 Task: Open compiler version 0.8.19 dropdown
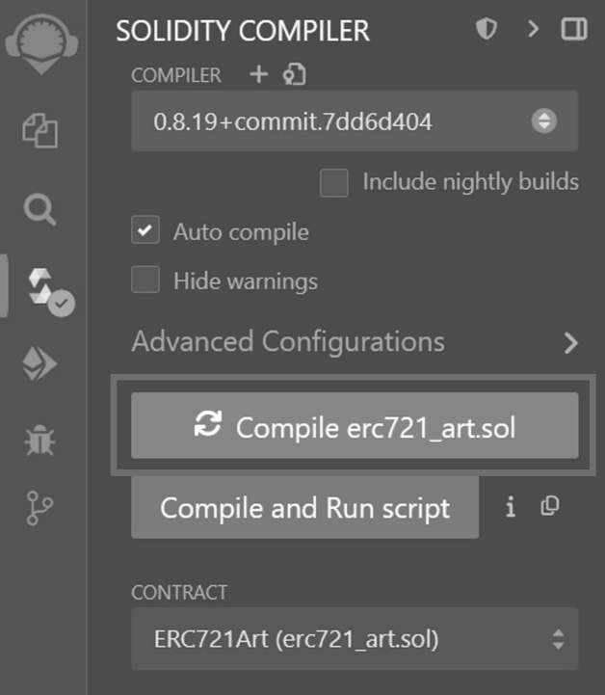355,121
